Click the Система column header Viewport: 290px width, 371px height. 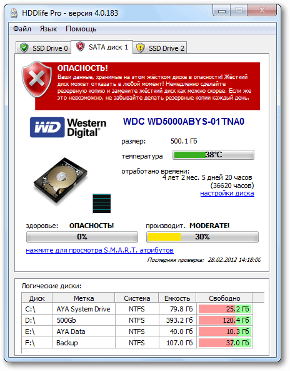point(137,298)
